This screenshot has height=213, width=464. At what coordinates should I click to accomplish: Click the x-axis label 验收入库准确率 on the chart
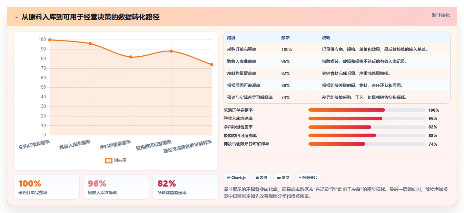coord(75,145)
